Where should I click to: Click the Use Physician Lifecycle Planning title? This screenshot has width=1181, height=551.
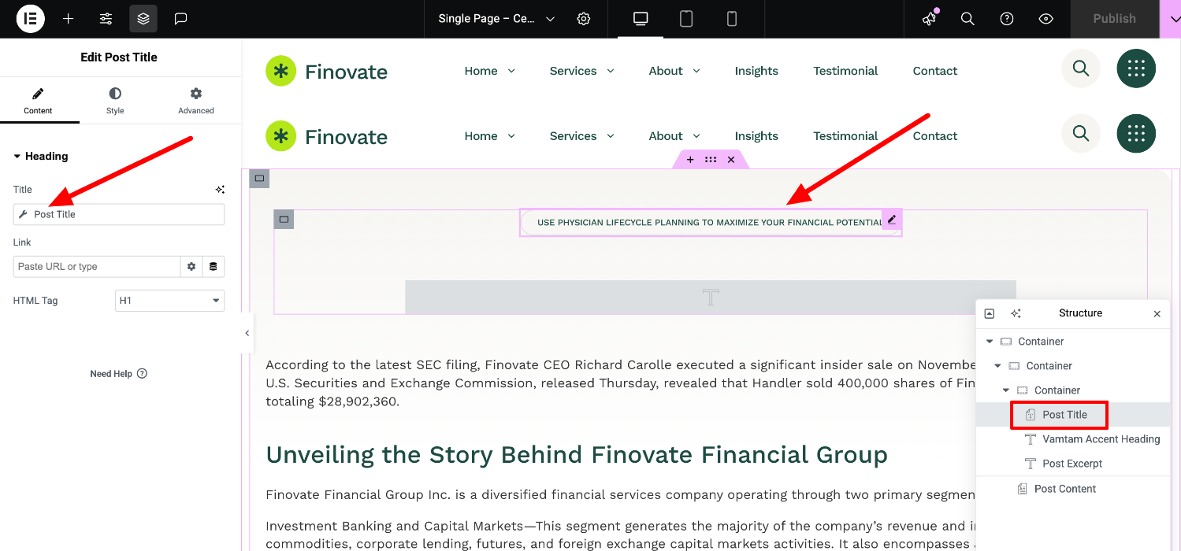(709, 223)
